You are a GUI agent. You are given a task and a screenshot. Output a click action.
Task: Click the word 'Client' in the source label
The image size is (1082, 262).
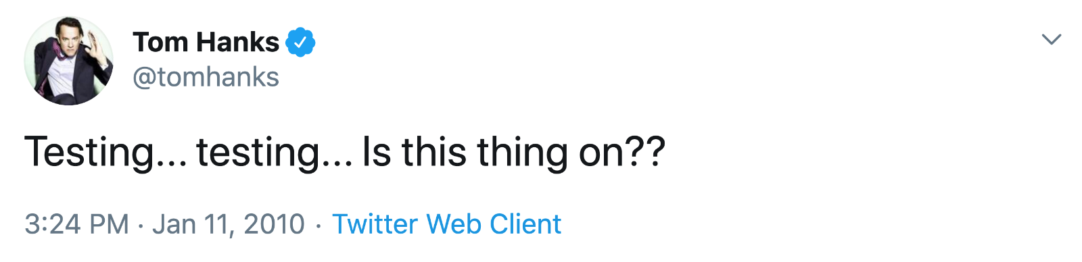coord(525,224)
